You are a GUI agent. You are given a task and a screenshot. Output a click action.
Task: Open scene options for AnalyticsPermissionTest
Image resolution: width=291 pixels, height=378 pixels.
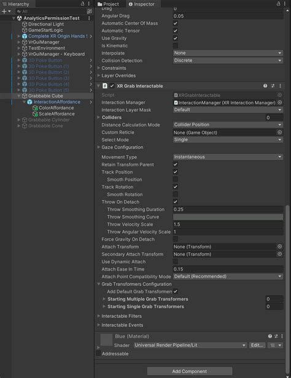click(x=89, y=18)
